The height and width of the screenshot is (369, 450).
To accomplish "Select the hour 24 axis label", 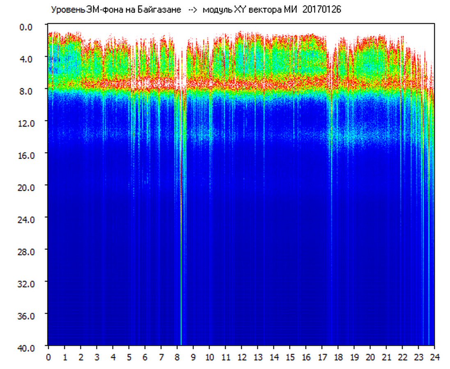I will (434, 357).
